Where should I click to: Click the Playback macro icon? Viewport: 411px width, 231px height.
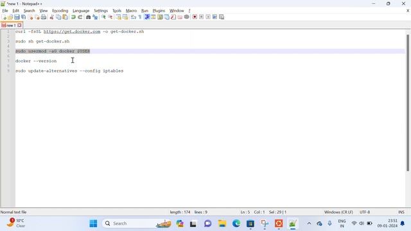[208, 17]
